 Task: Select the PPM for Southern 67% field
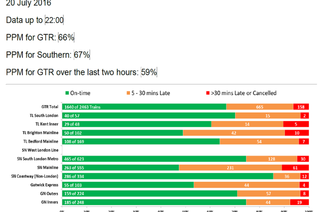[x=82, y=55]
